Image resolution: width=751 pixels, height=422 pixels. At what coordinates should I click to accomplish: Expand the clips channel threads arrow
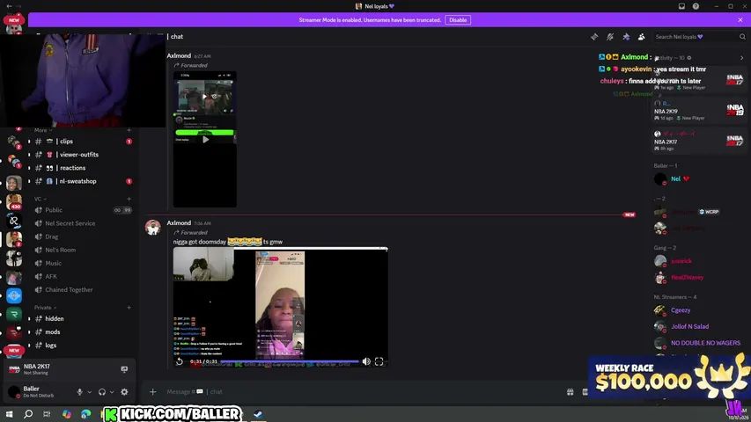(29, 142)
